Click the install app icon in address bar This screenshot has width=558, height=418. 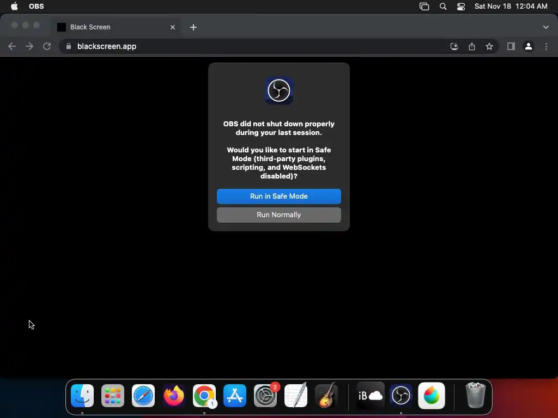tap(454, 46)
